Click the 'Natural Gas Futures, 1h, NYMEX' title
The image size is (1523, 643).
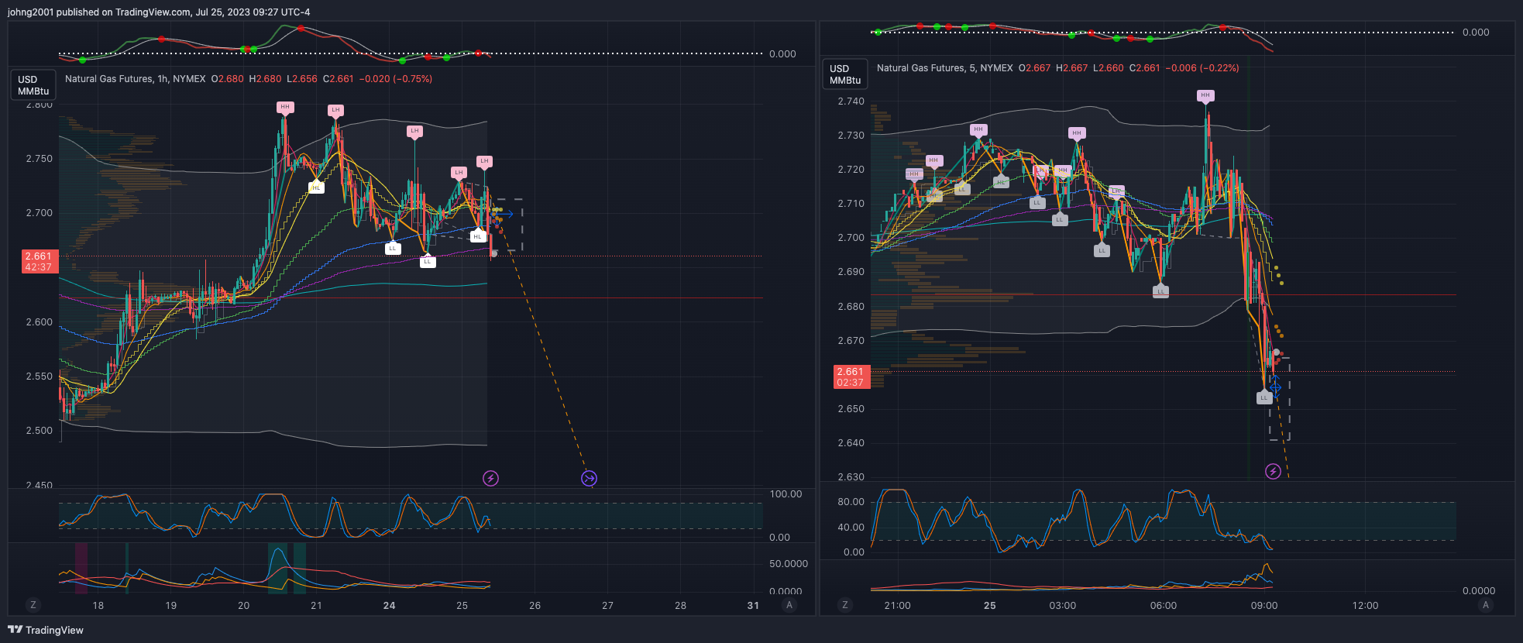point(136,79)
